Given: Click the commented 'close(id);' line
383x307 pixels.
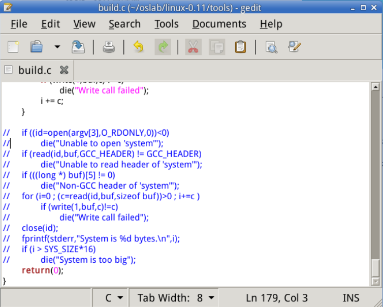Looking at the screenshot, I should [31, 228].
